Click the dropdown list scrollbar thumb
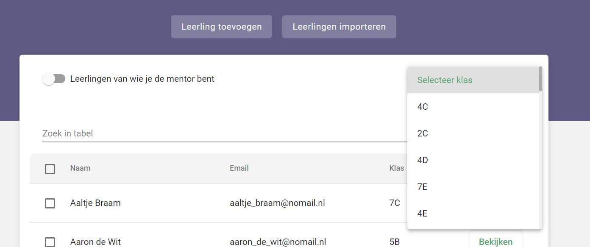 540,79
